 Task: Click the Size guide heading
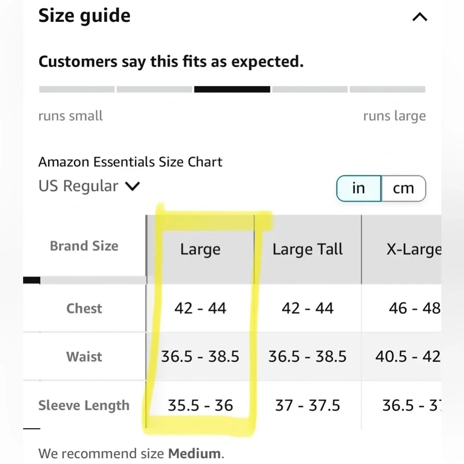[84, 15]
